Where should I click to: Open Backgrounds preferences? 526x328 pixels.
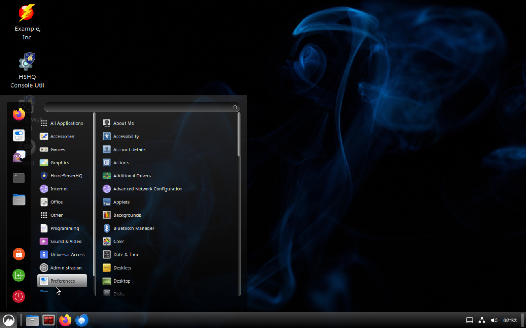[x=127, y=215]
